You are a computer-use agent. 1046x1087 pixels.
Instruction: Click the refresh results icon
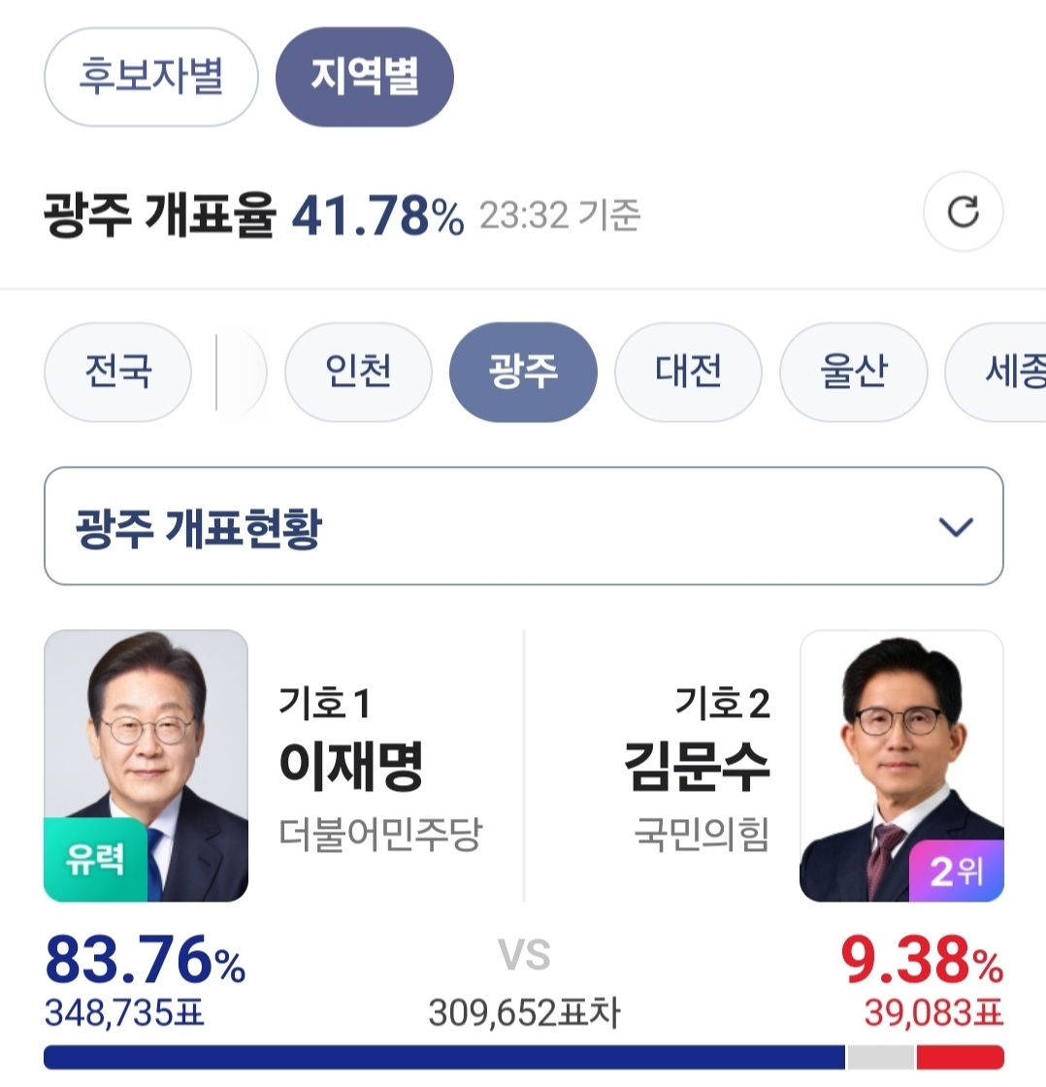tap(963, 212)
